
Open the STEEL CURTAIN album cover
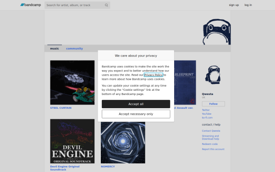click(x=72, y=83)
